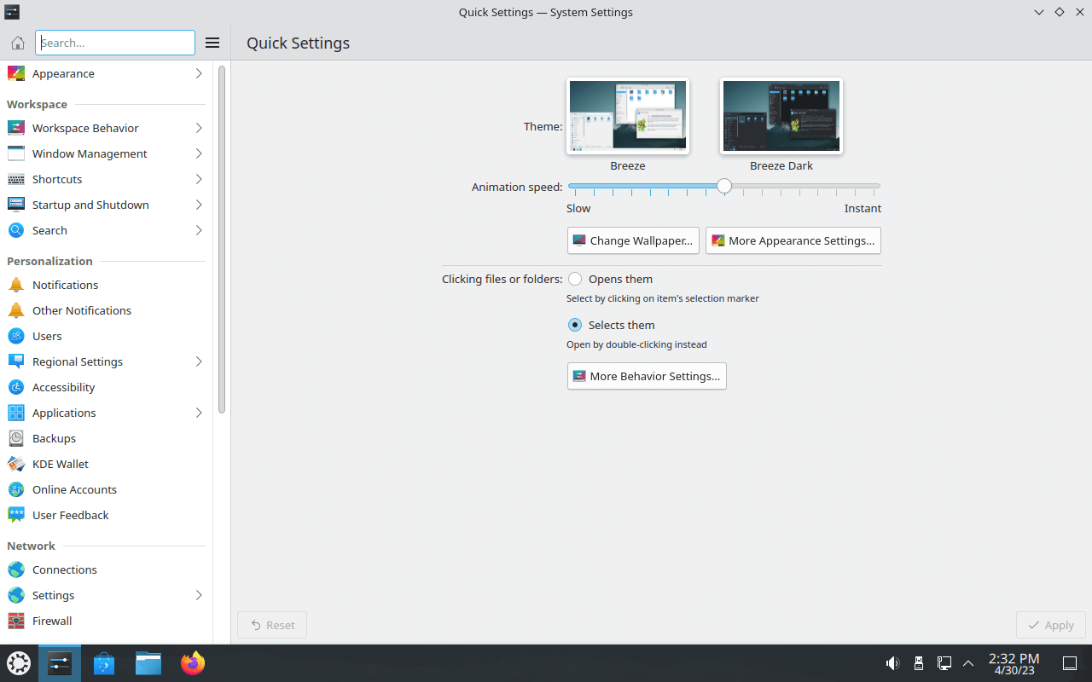Click the Animation speed slider handle
Image resolution: width=1092 pixels, height=682 pixels.
click(x=724, y=186)
